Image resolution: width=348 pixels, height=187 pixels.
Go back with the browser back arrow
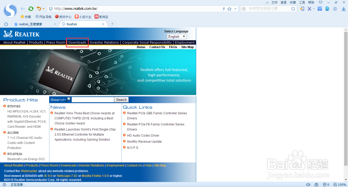(x=23, y=9)
